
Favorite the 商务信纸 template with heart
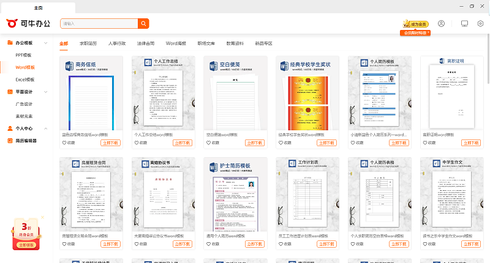click(x=65, y=143)
